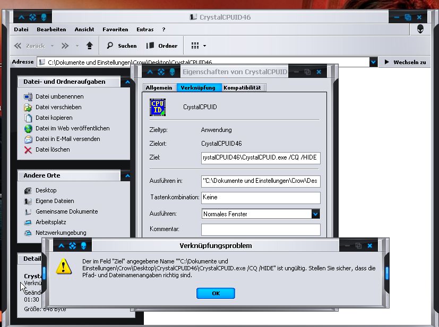This screenshot has height=327, width=439.
Task: Click the CrystalCPUID CPU ID icon
Action: [x=158, y=107]
